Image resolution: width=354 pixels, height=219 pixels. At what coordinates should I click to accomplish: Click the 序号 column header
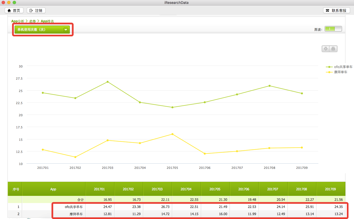point(16,189)
